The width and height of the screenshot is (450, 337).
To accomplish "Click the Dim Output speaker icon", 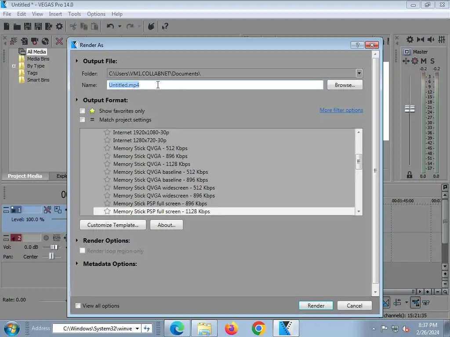I will point(431,39).
